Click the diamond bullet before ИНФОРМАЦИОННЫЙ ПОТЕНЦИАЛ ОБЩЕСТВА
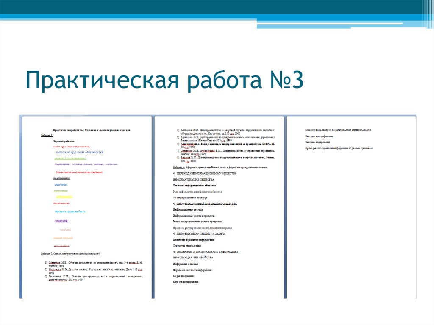The height and width of the screenshot is (325, 434). 173,204
